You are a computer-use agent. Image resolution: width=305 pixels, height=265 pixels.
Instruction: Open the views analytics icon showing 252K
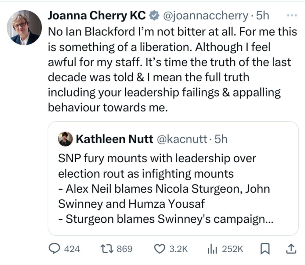(x=212, y=249)
